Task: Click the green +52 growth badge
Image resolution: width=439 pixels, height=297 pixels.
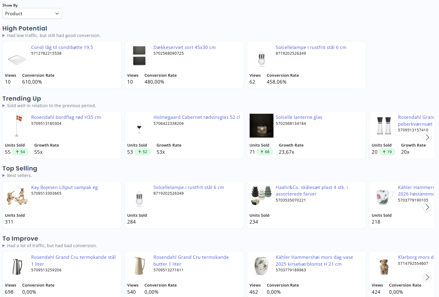Action: pos(143,152)
